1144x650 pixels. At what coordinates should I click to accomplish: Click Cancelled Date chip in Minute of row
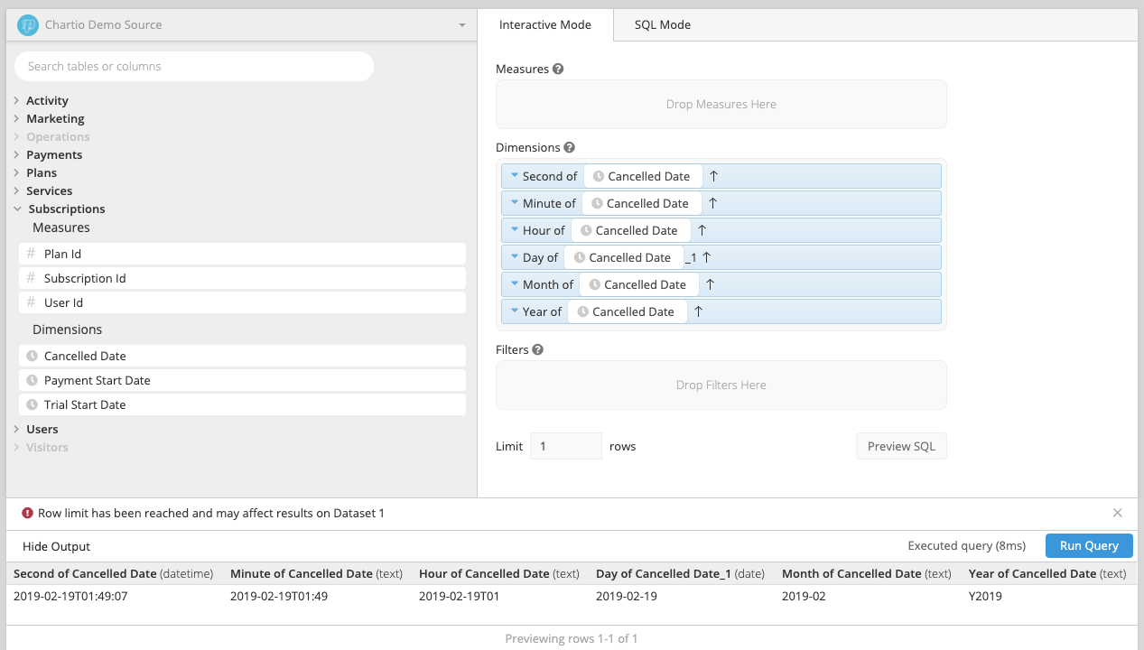coord(641,203)
